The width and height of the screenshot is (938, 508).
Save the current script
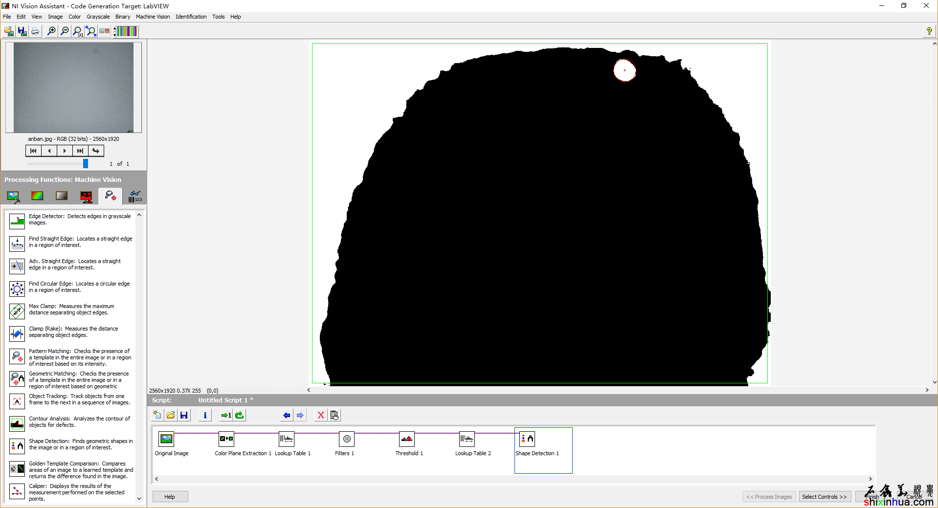point(184,415)
